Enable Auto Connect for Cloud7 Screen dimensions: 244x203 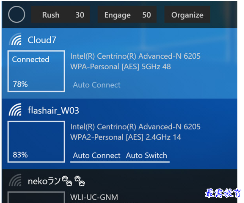tap(97, 85)
